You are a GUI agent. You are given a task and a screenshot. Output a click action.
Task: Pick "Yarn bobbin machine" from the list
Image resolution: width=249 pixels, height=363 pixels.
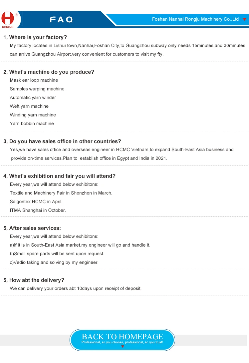[32, 123]
